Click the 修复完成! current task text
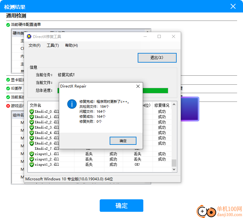This screenshot has width=243, height=218. [66, 75]
